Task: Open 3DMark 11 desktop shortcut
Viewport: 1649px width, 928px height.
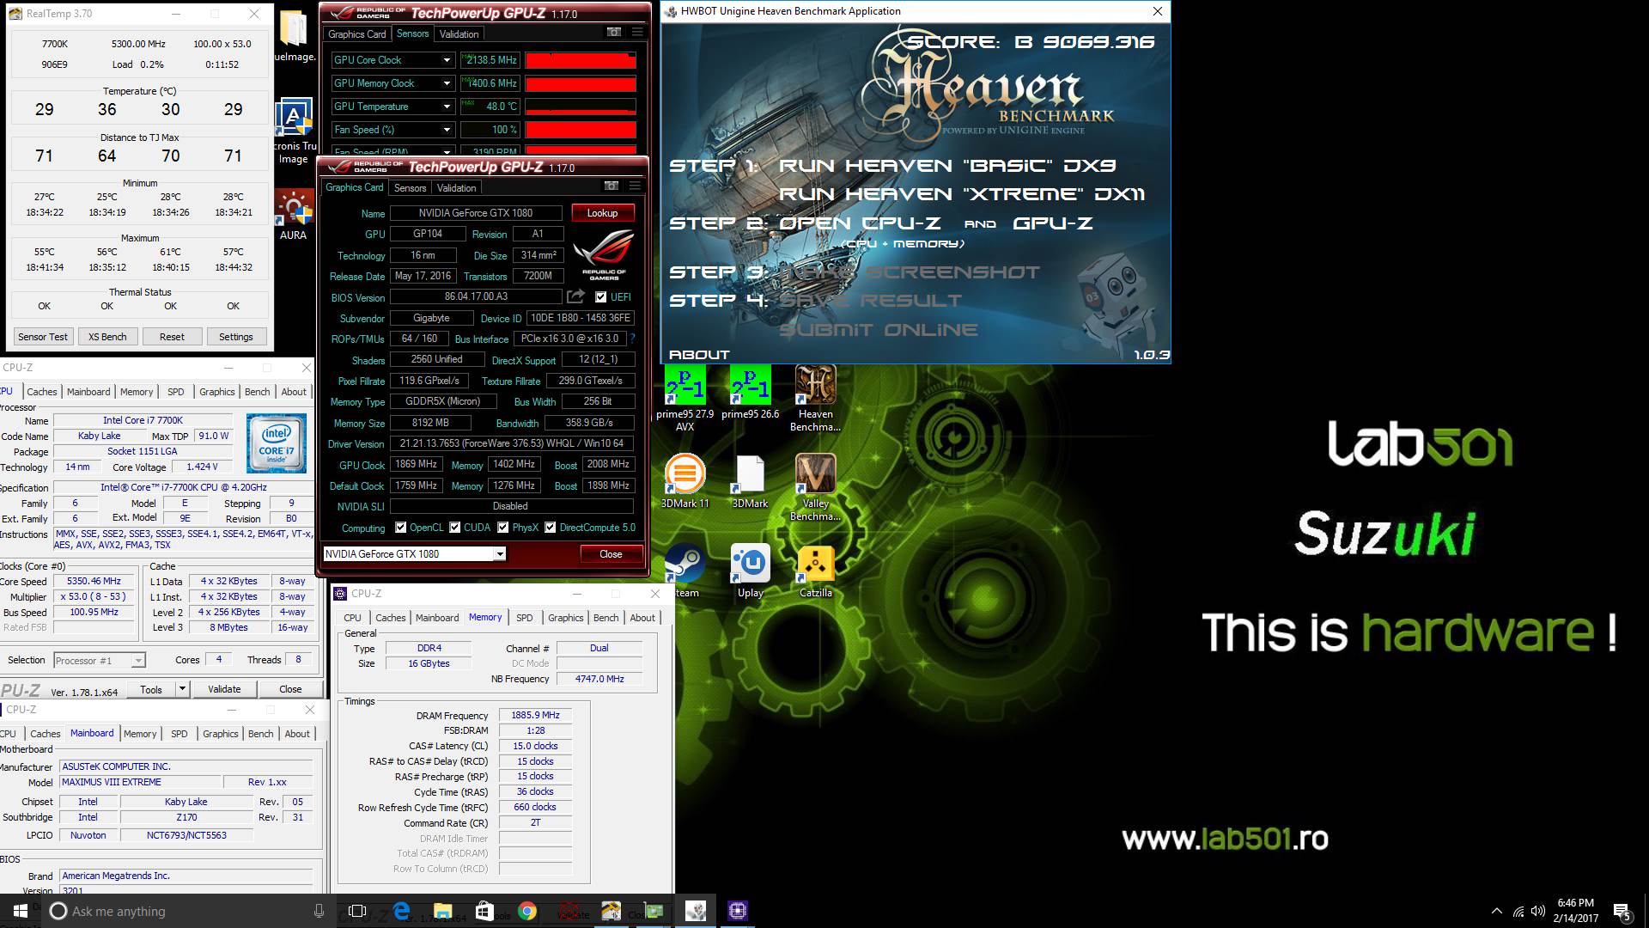Action: tap(685, 481)
